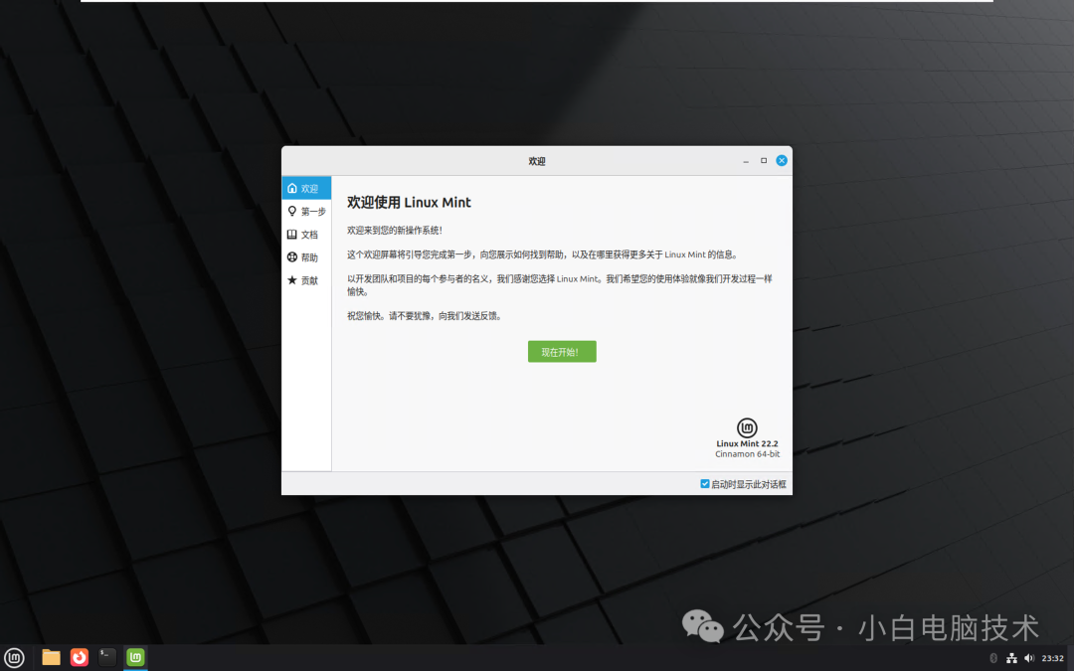Viewport: 1074px width, 671px height.
Task: Open the Linux Mint start menu
Action: [14, 658]
